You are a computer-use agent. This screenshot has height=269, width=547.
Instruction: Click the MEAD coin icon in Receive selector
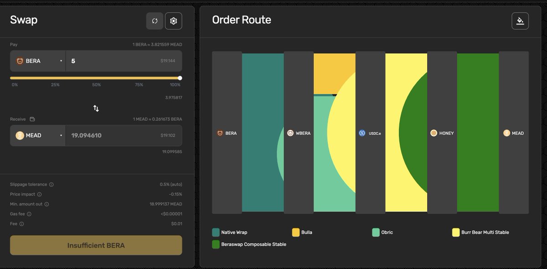tap(20, 135)
